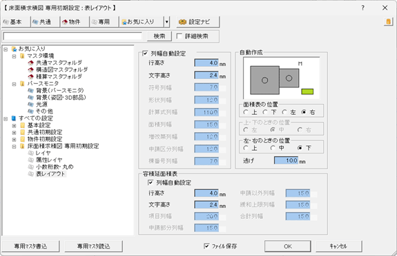Image resolution: width=397 pixels, height=256 pixels.
Task: Select 積算マスタフォルダ item
Action: (x=59, y=76)
